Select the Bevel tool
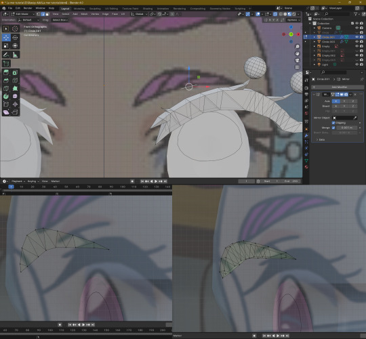366x339 pixels. (6, 81)
